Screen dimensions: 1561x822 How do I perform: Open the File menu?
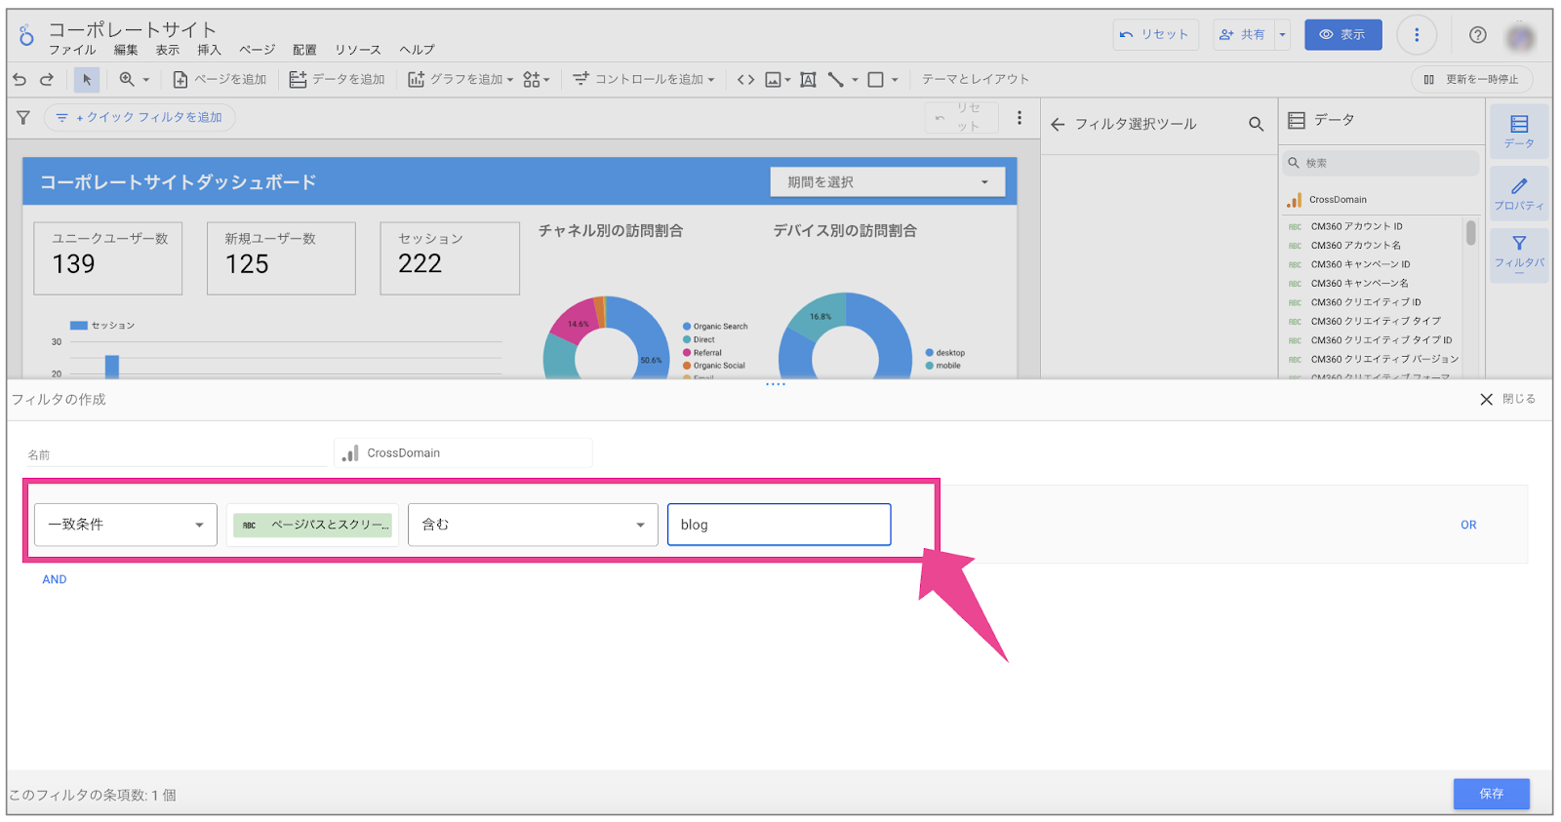[x=72, y=51]
